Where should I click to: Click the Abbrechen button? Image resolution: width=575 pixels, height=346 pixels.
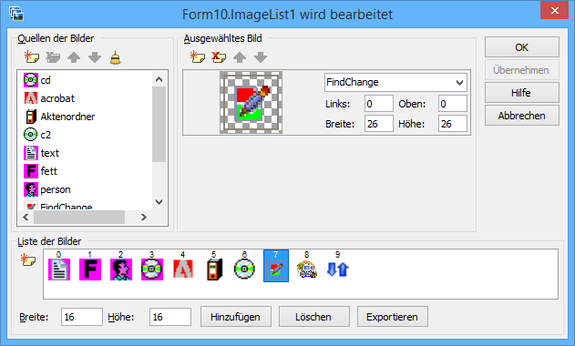[x=522, y=116]
